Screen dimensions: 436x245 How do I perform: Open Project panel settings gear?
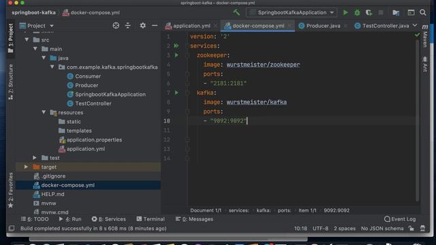[142, 26]
